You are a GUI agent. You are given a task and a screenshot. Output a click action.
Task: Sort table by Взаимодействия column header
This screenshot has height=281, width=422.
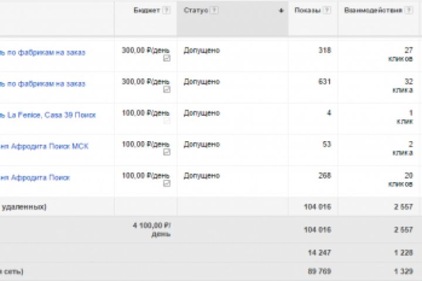(x=373, y=11)
